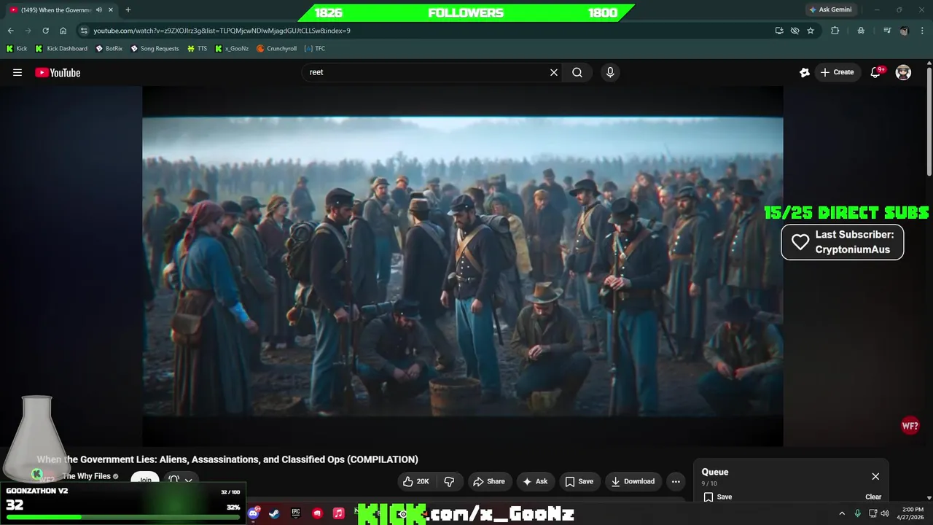
Task: Share the video
Action: (488, 481)
